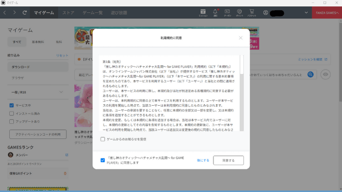Viewport: 342px width, 192px height.
Task: Click the app icon in the title bar
Action: pyautogui.click(x=3, y=2)
